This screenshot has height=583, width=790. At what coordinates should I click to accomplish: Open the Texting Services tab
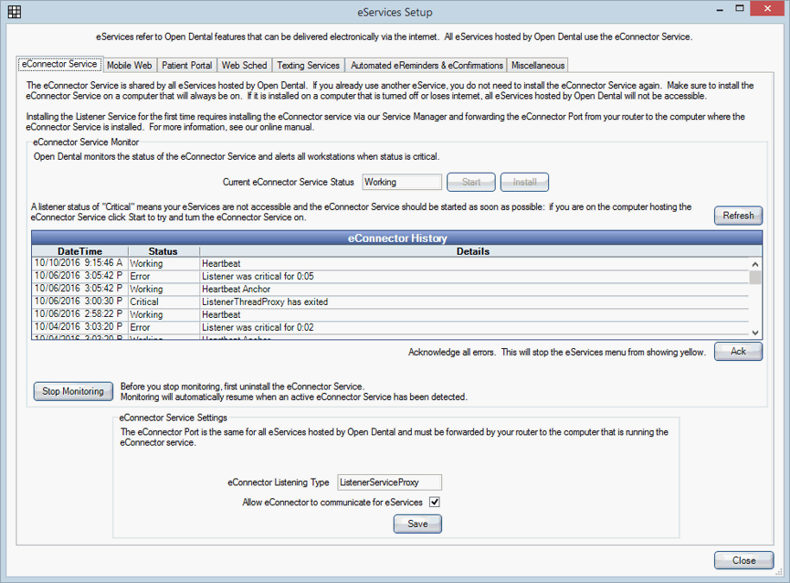(x=308, y=66)
